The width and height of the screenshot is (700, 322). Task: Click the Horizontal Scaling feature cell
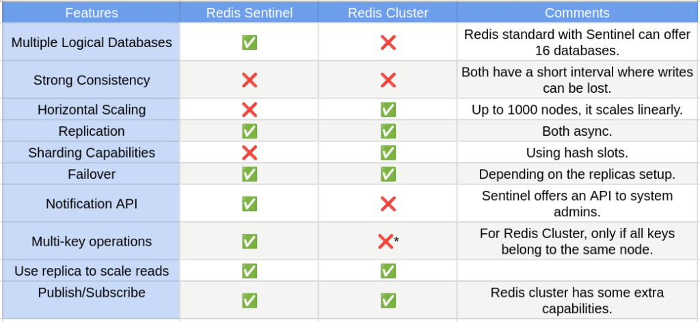tap(91, 110)
